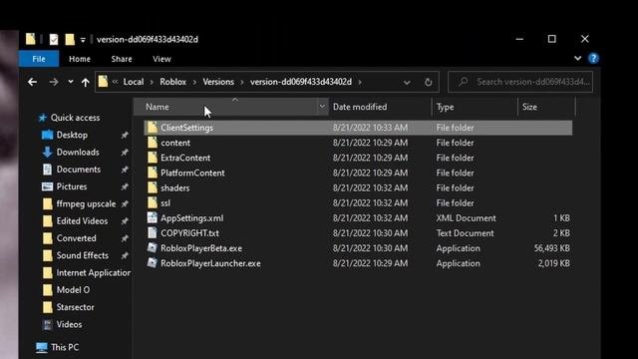The height and width of the screenshot is (359, 638).
Task: Click the PlatformContent file name
Action: coord(192,173)
